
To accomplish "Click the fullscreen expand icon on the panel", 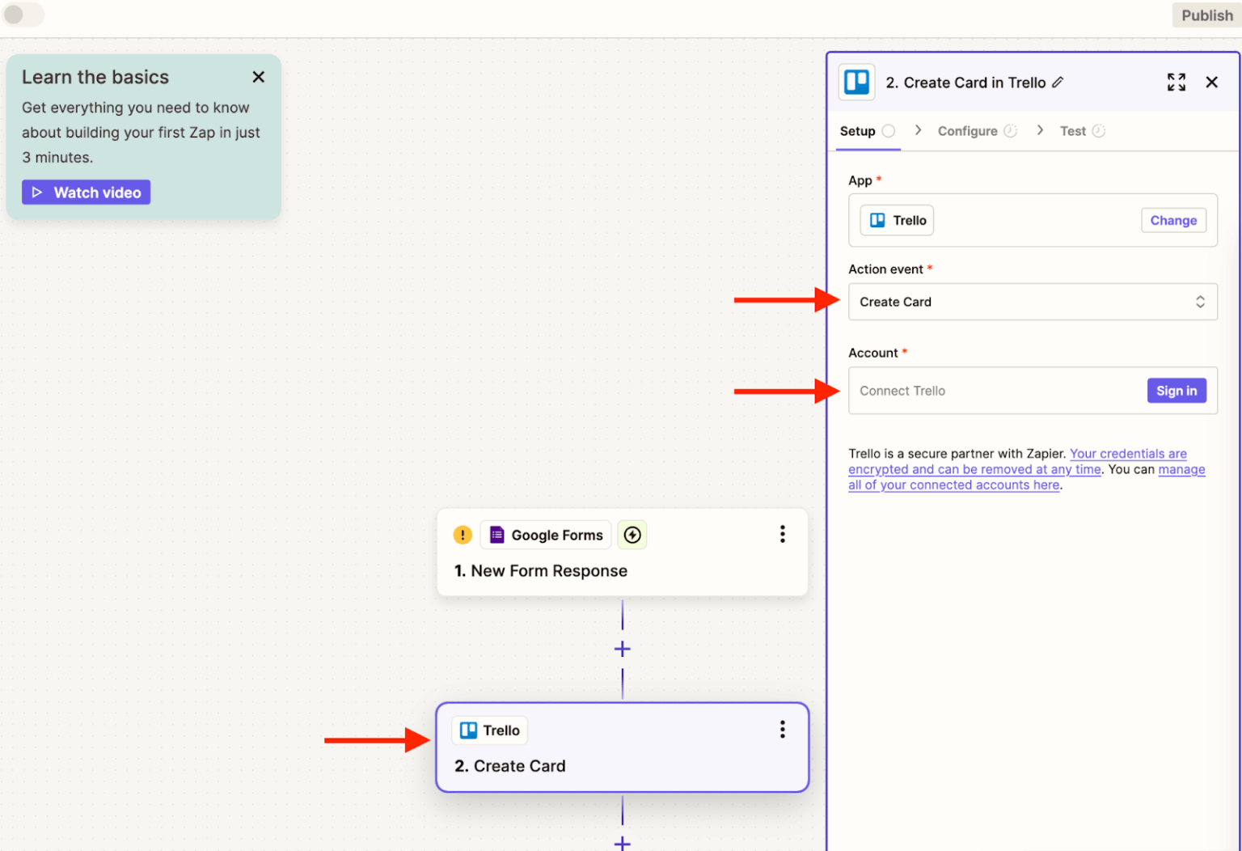I will pos(1177,82).
